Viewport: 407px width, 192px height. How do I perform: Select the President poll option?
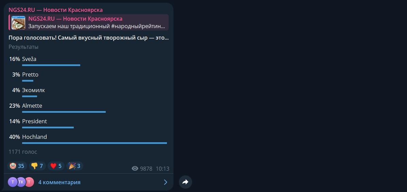[x=88, y=124]
